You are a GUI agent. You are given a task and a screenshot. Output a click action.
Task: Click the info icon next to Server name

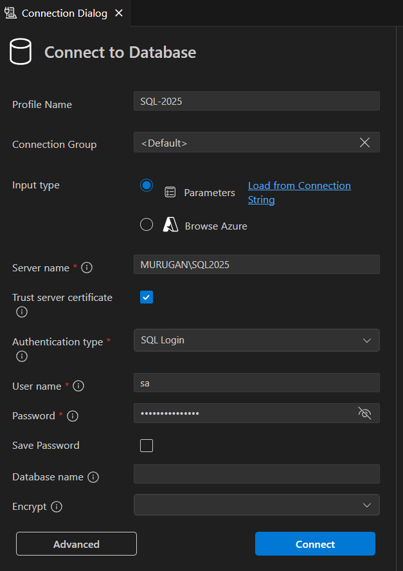(x=87, y=267)
